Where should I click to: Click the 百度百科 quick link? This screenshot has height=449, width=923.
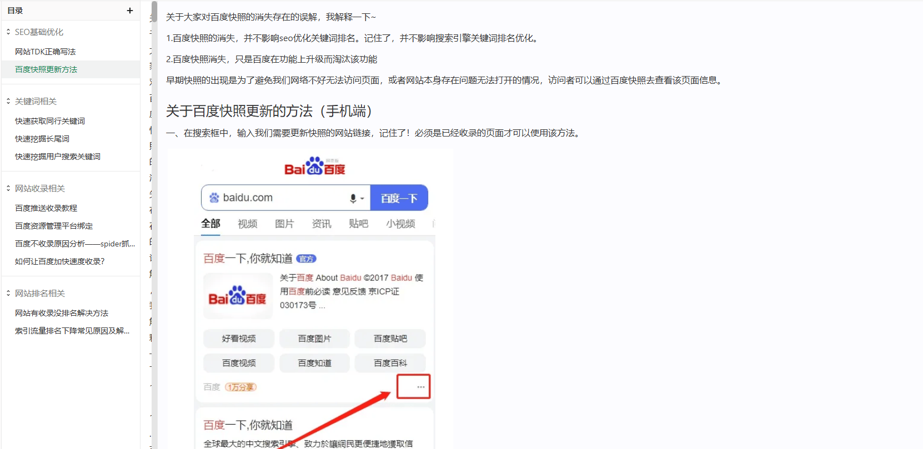tap(390, 363)
